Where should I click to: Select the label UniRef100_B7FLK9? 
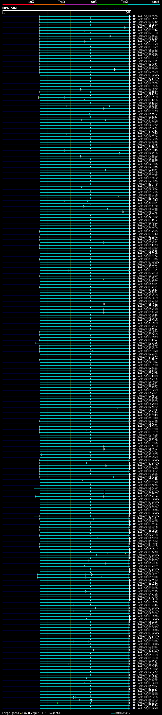coord(145,44)
